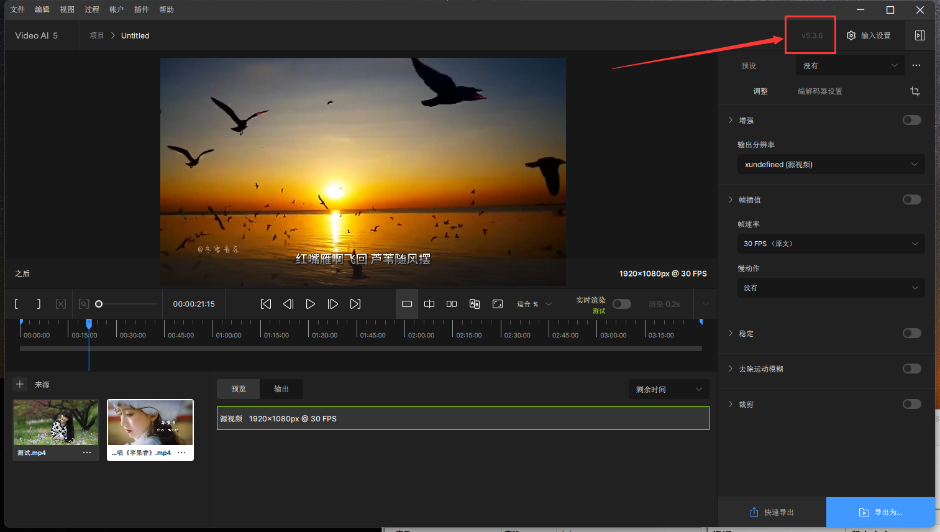Viewport: 940px width, 532px height.
Task: Click the 导出为 export button
Action: [882, 511]
